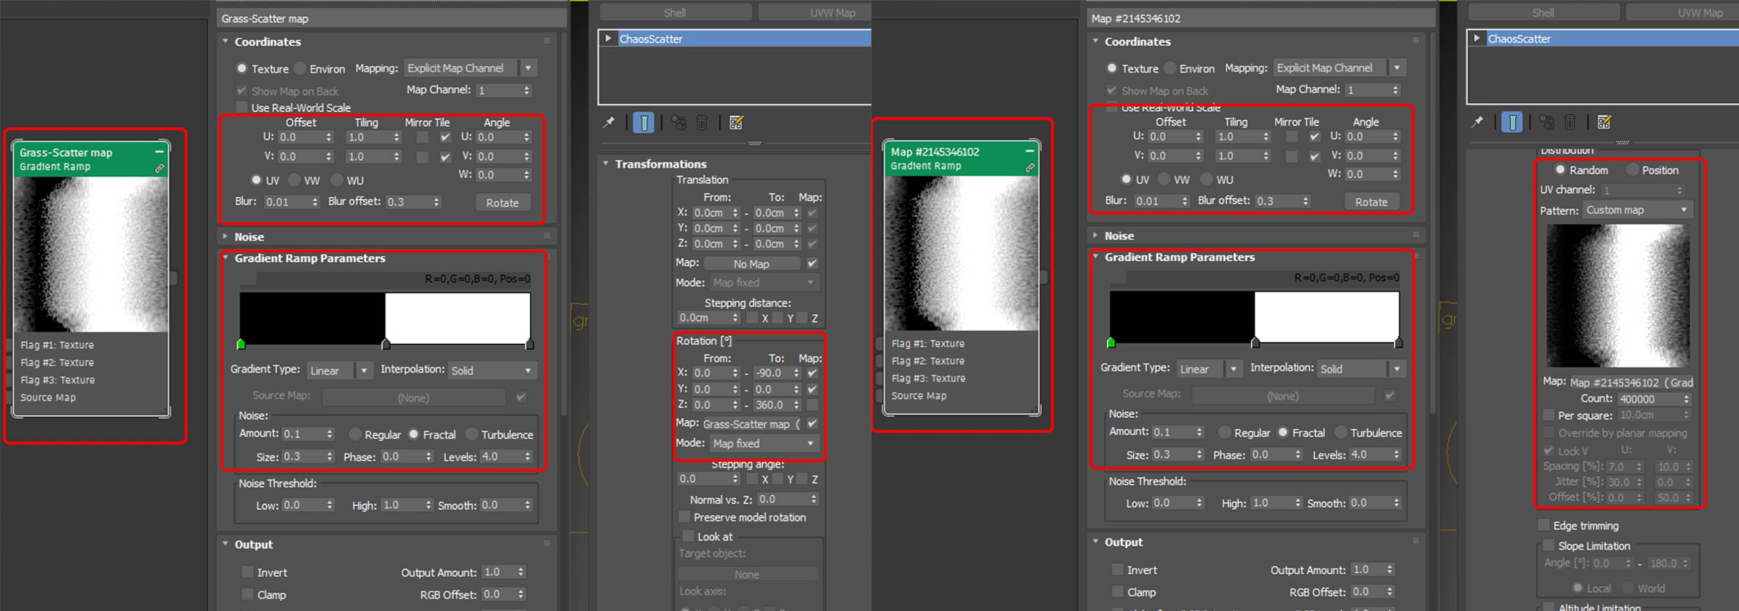Open Rotation Mode Map fixed dropdown
Image resolution: width=1739 pixels, height=611 pixels.
(x=763, y=444)
